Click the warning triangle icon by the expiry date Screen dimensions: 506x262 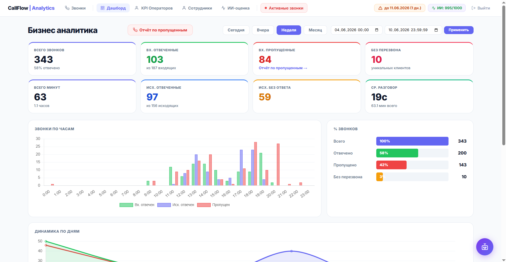pos(380,8)
